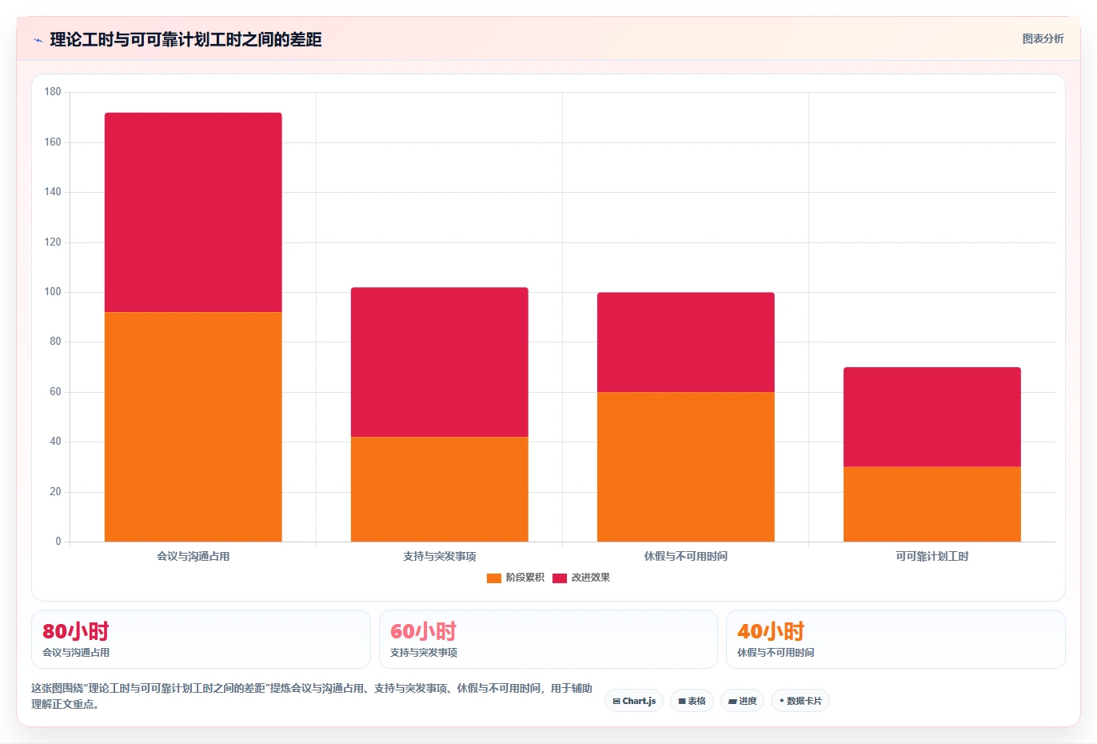The image size is (1097, 744).
Task: Click the y-axis tick label 100
Action: pos(53,292)
